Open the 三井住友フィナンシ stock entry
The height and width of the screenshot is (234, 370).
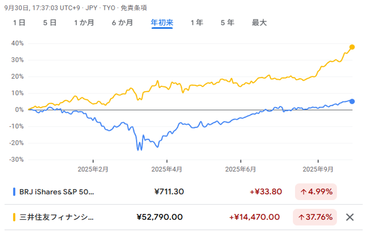[x=57, y=217]
